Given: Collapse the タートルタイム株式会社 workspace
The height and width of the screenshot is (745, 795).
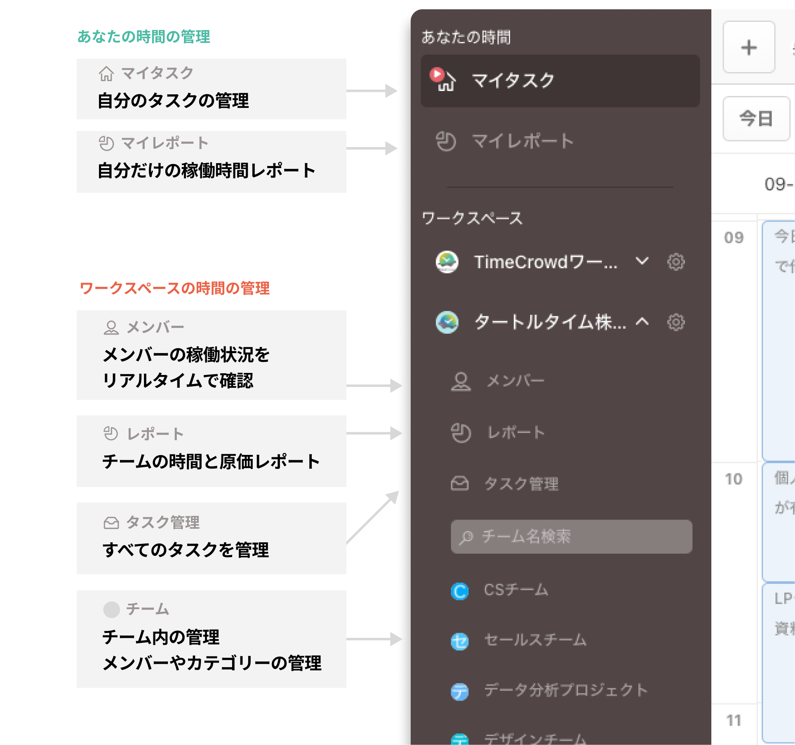Looking at the screenshot, I should coord(642,323).
